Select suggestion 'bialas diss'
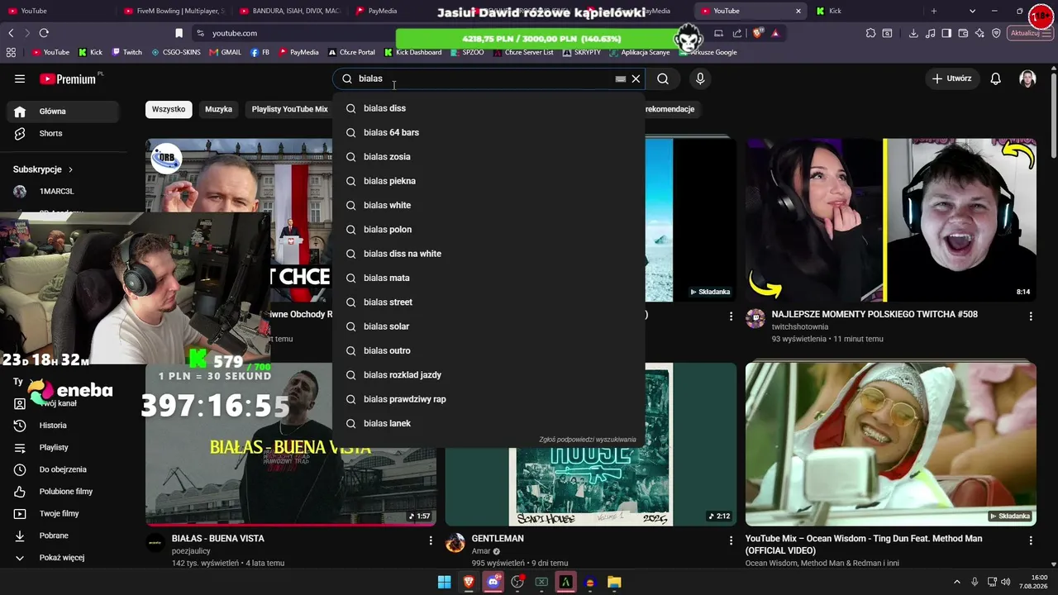 (488, 108)
